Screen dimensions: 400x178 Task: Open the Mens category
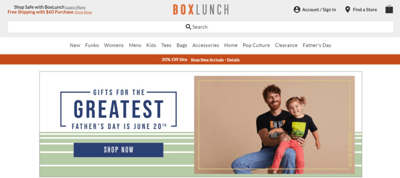click(135, 45)
